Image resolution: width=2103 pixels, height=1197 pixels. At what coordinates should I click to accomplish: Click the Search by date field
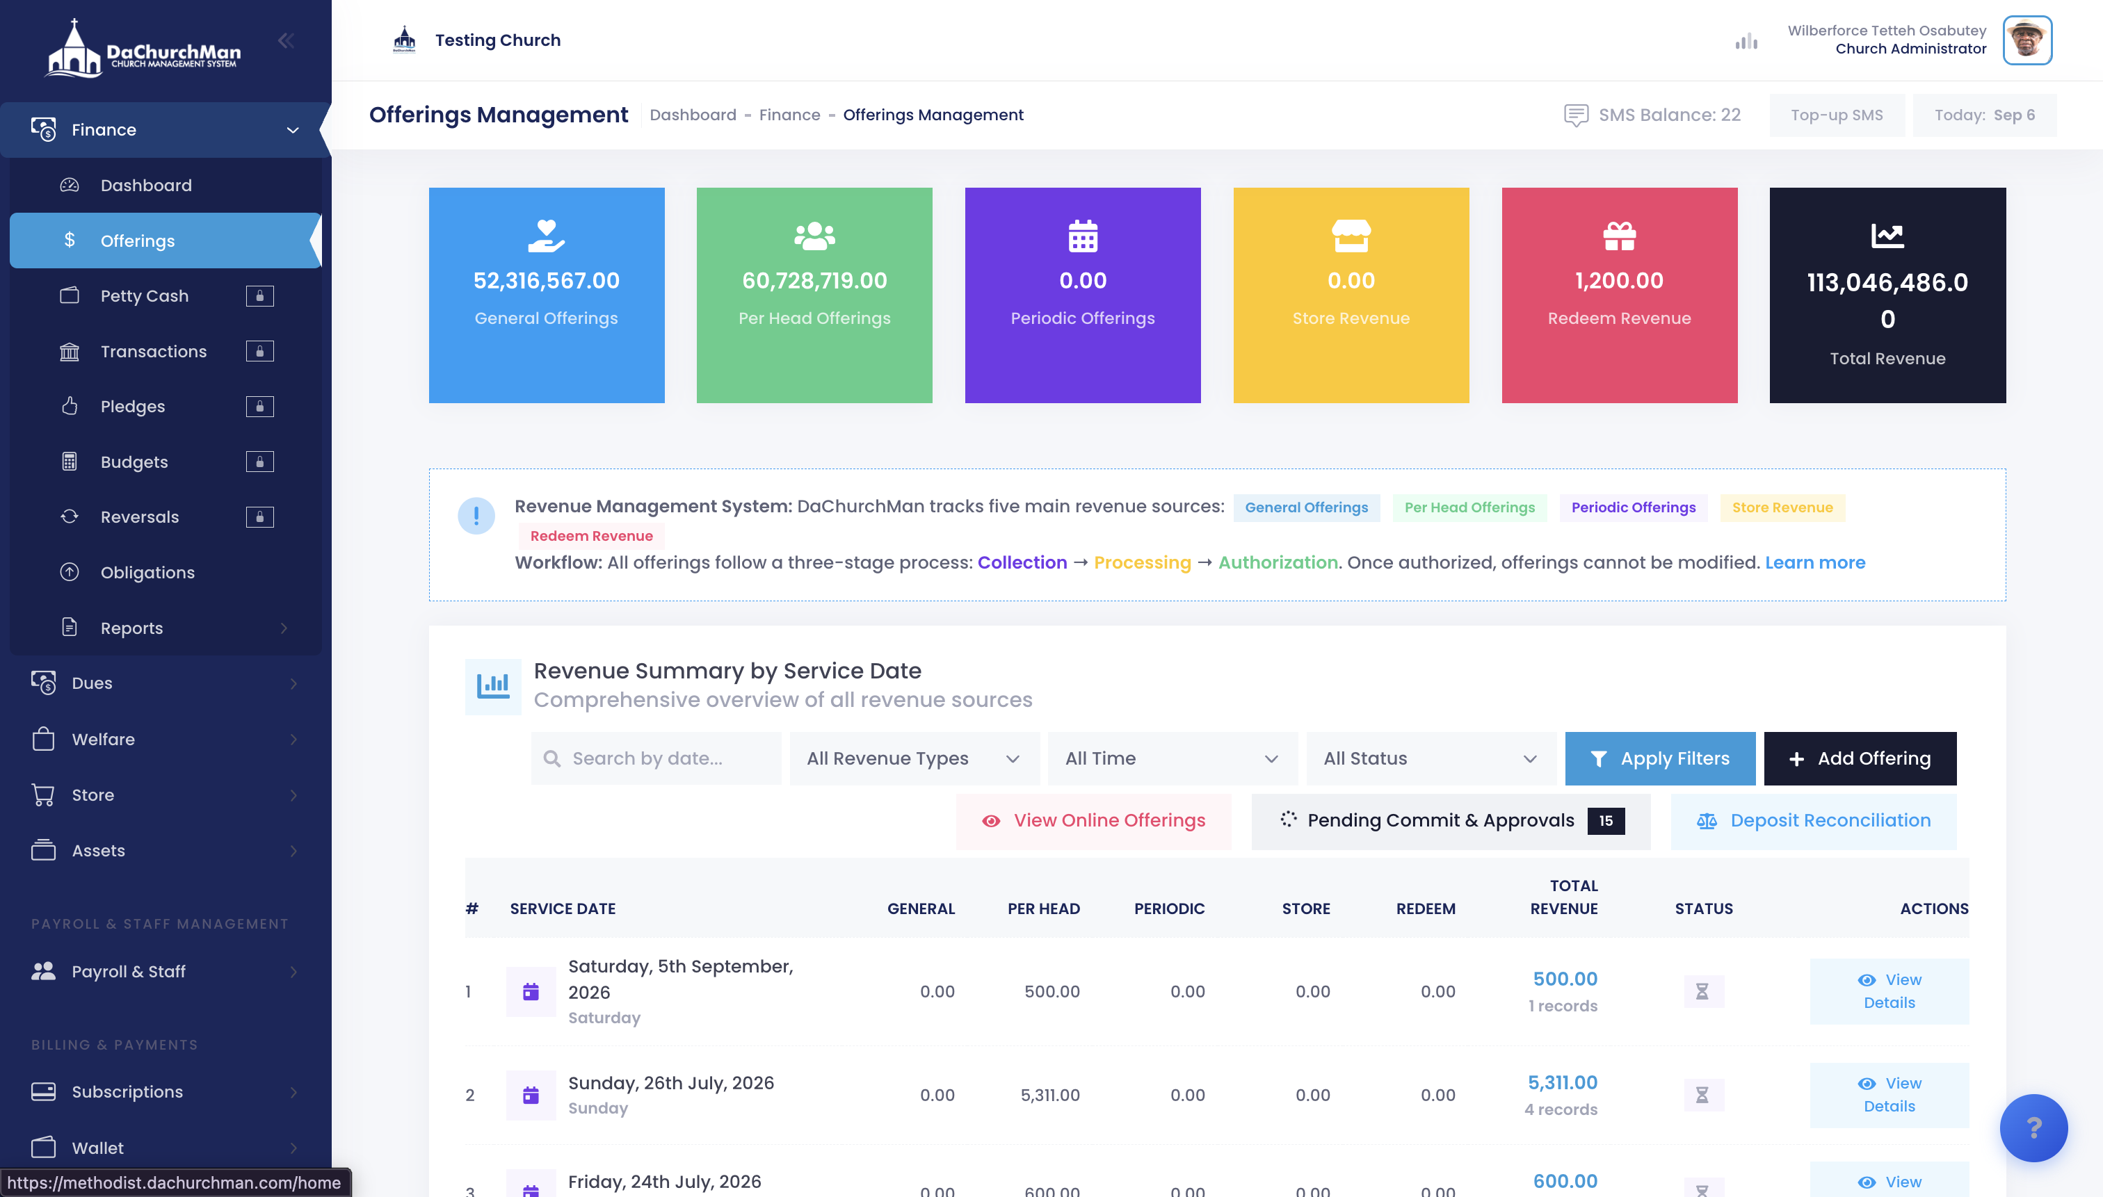click(656, 758)
